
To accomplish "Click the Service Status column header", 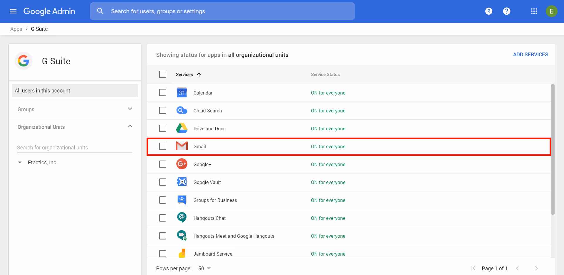I will (325, 75).
